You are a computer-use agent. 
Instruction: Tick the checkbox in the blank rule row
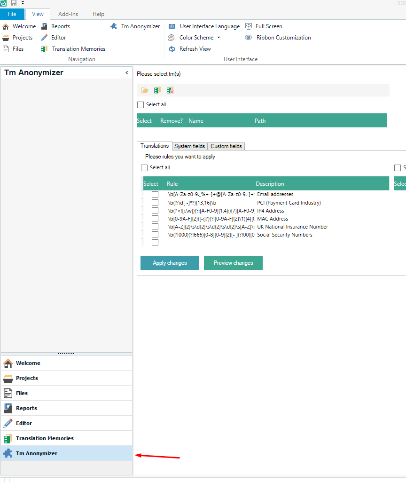[155, 243]
